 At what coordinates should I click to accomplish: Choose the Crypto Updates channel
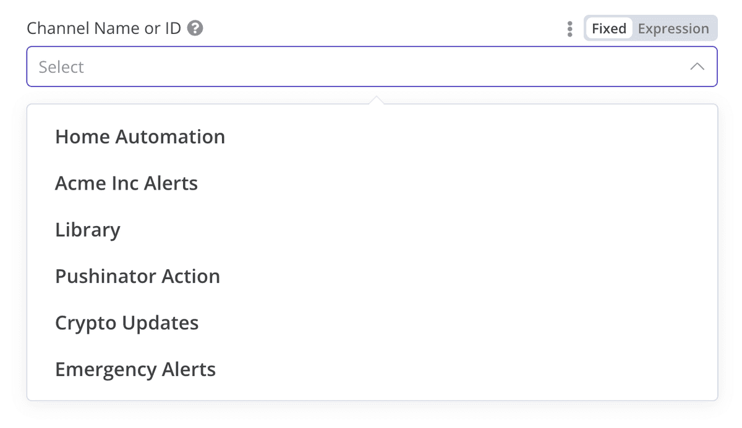[x=127, y=323]
